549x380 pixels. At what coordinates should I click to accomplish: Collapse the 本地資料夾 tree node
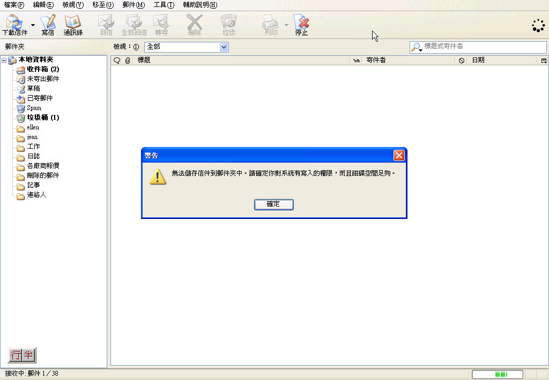pyautogui.click(x=4, y=60)
